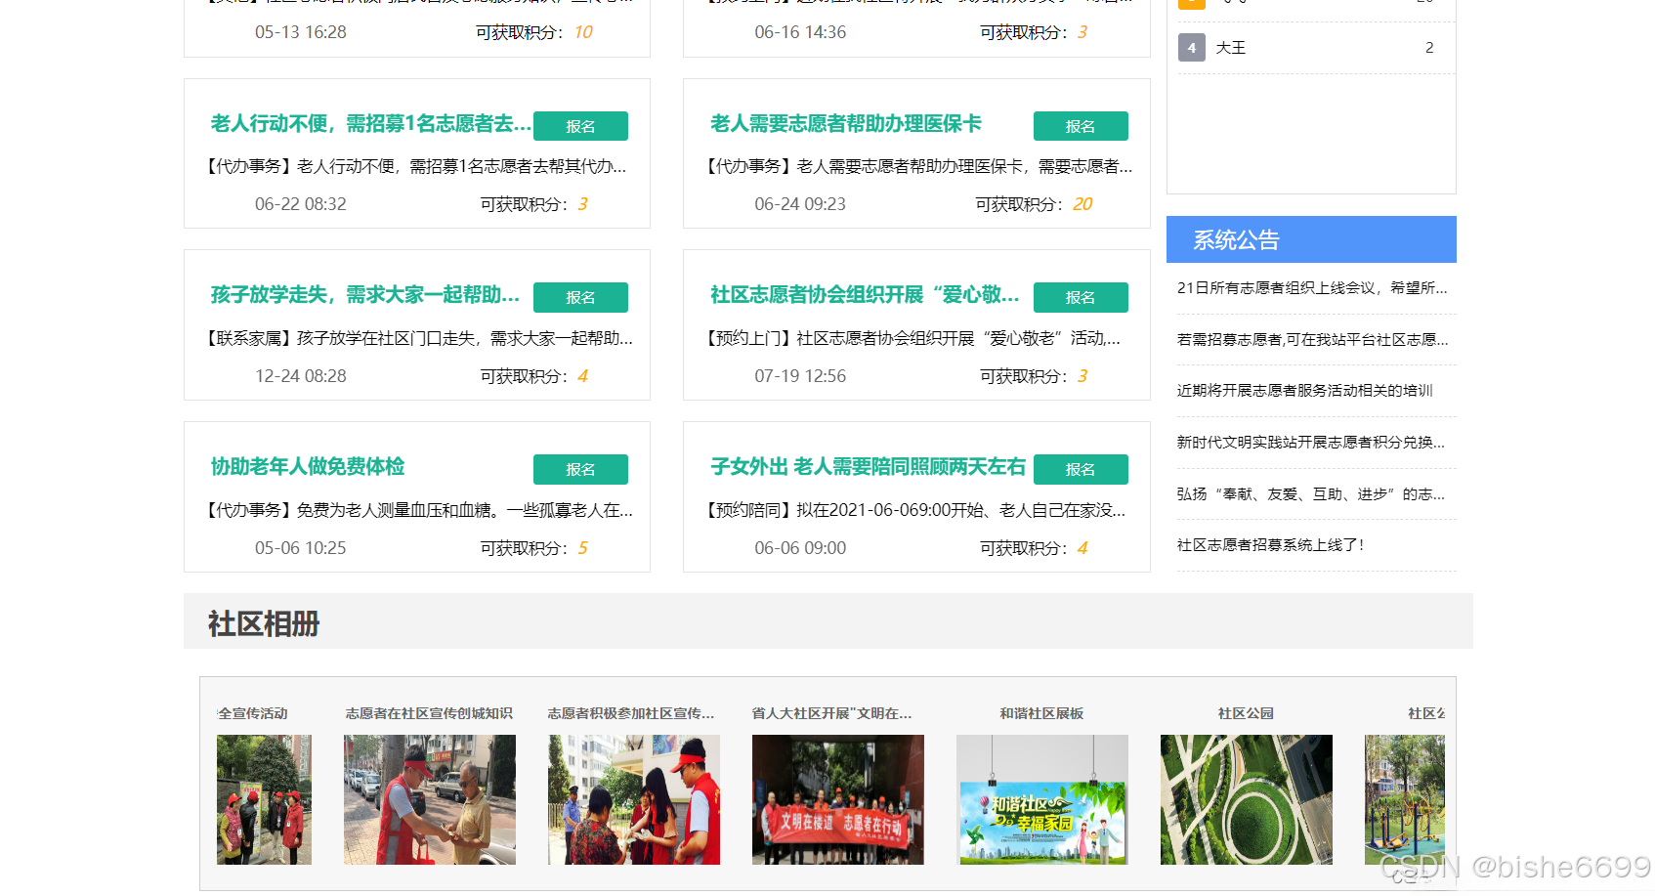
Task: Open the 社区公园 aerial photo
Action: [x=1247, y=799]
